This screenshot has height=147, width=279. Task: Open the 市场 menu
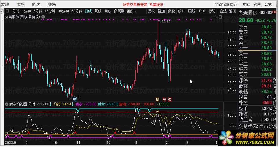(21, 4)
